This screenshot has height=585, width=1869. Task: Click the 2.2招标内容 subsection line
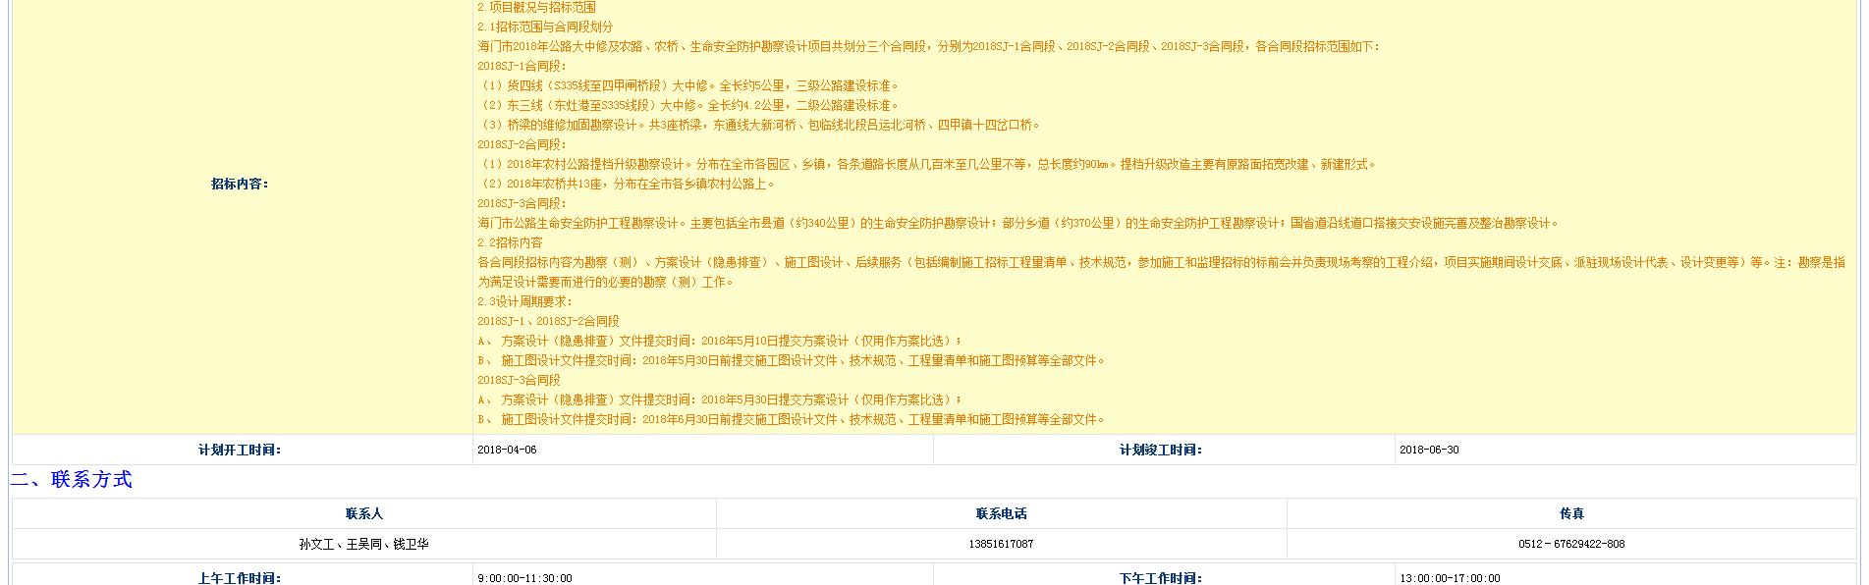click(x=510, y=242)
